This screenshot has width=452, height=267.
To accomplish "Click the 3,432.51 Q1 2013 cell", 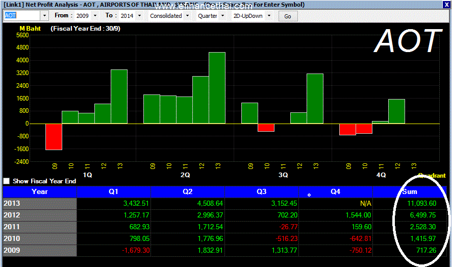I will click(x=114, y=204).
